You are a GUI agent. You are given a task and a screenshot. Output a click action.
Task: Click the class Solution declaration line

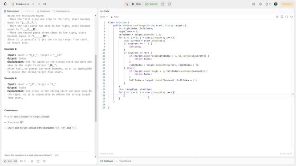click(x=118, y=23)
